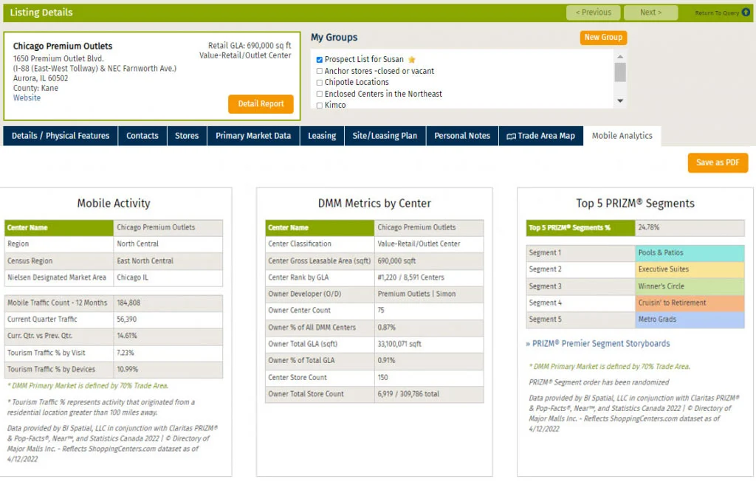Click the Metro Grads segment cell
Viewport: 756px width, 490px height.
pyautogui.click(x=690, y=320)
